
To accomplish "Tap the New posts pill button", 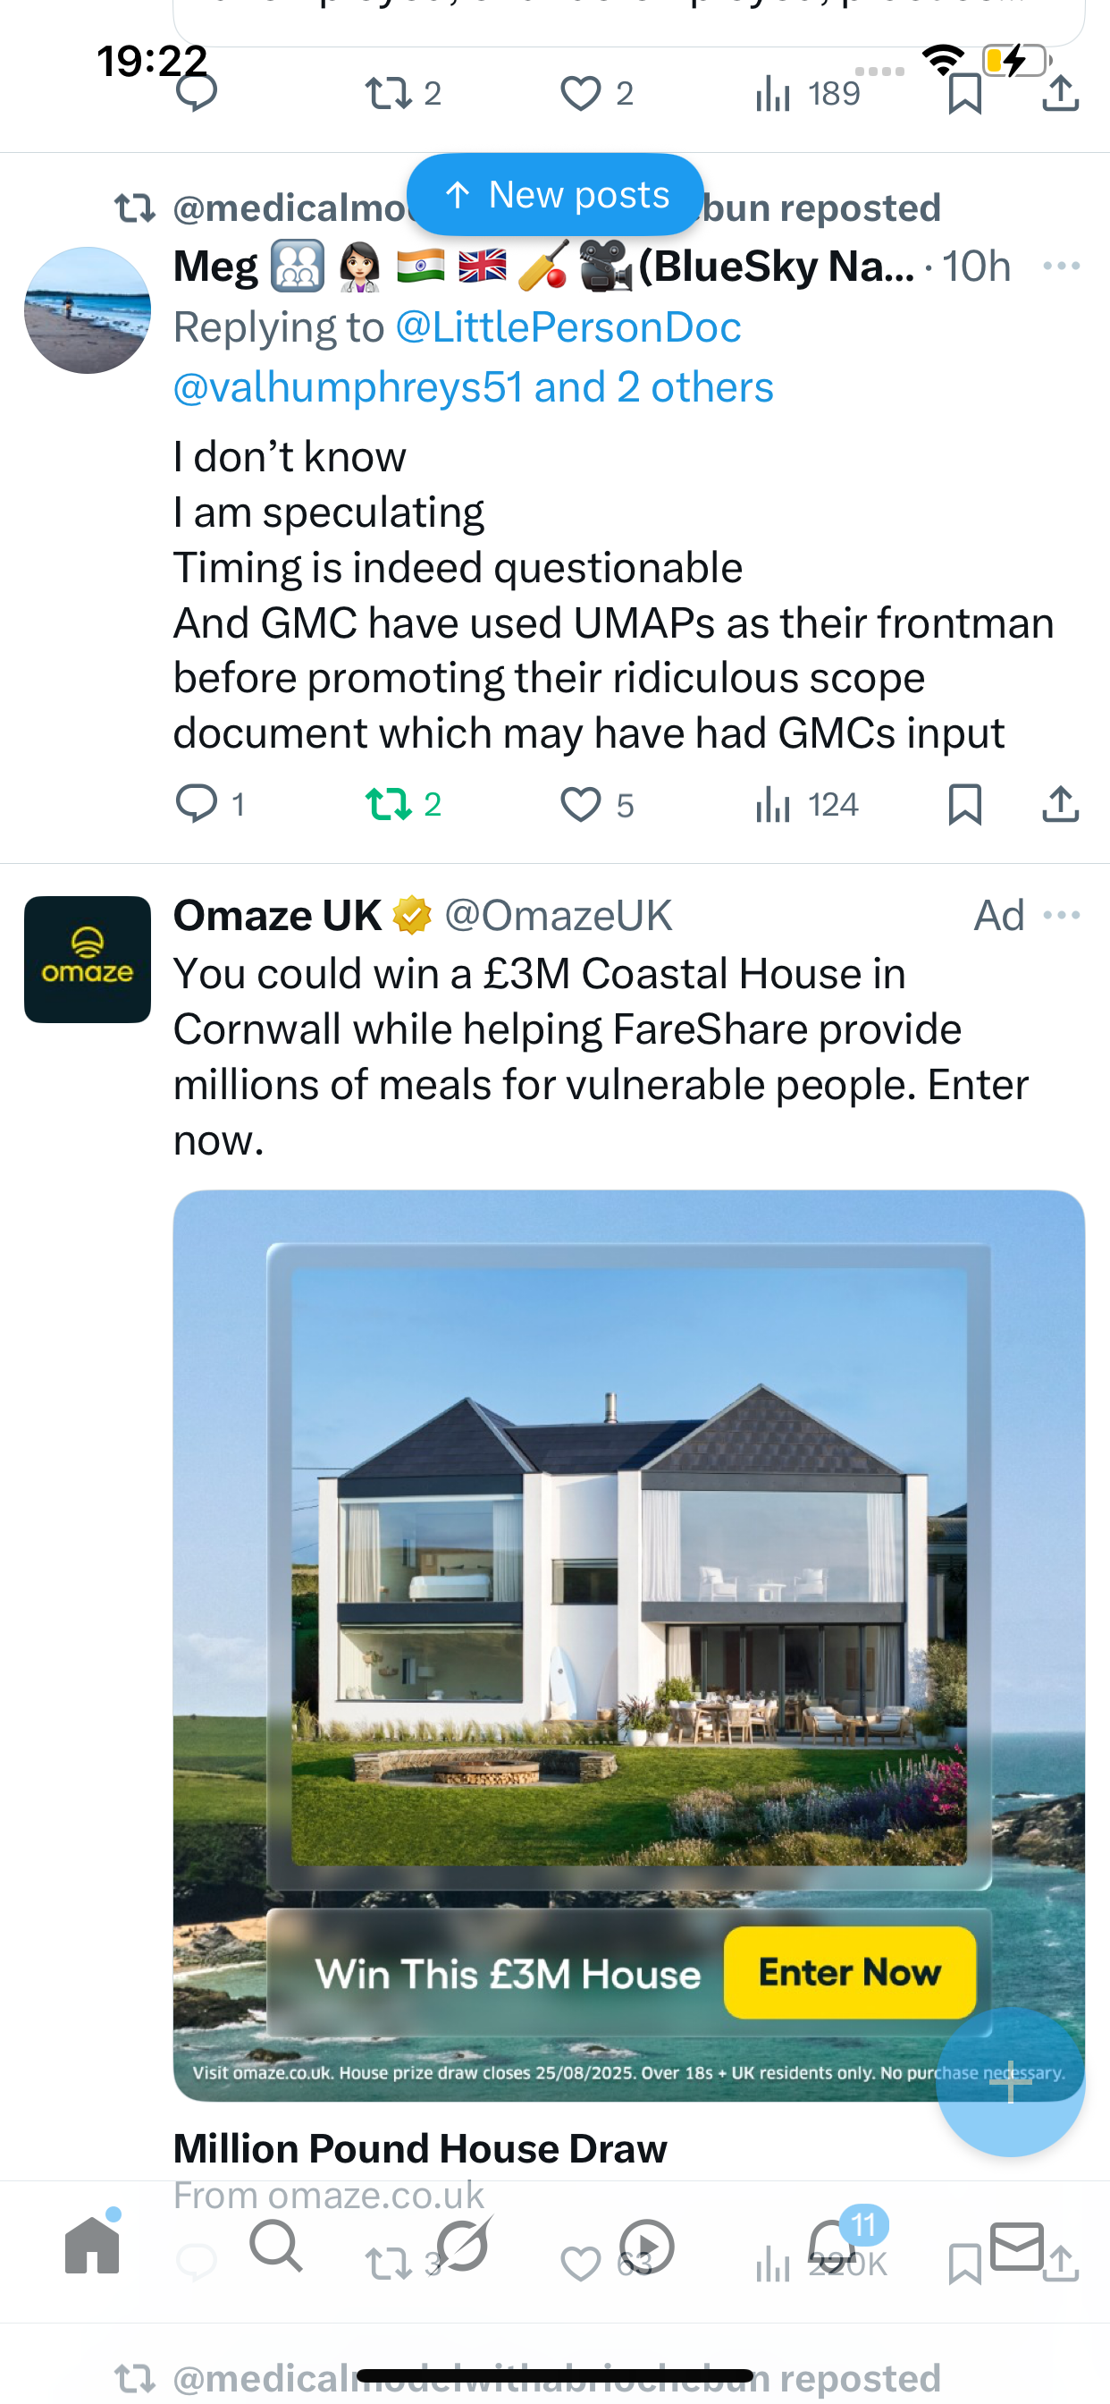I will [x=555, y=194].
